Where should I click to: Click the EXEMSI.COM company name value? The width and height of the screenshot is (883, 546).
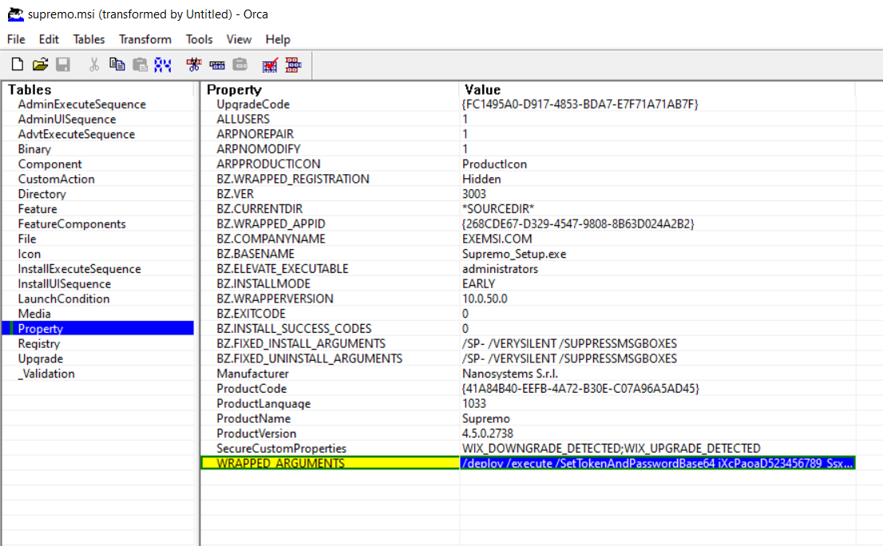coord(497,239)
